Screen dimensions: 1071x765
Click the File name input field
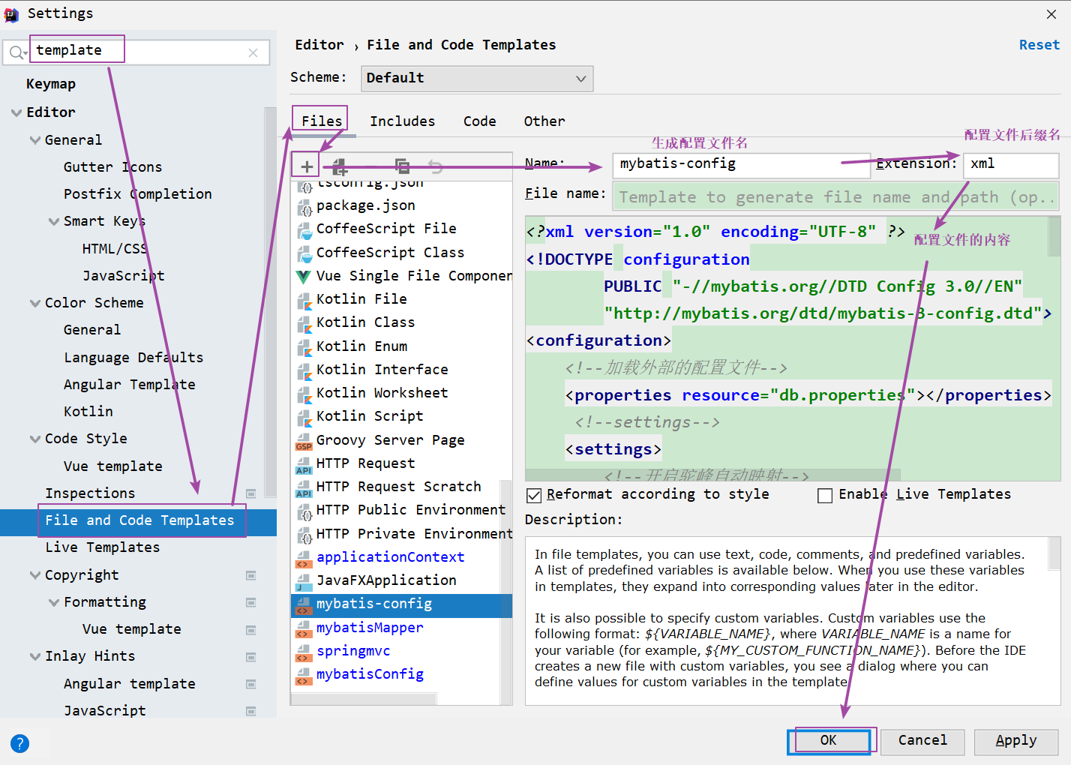(835, 197)
